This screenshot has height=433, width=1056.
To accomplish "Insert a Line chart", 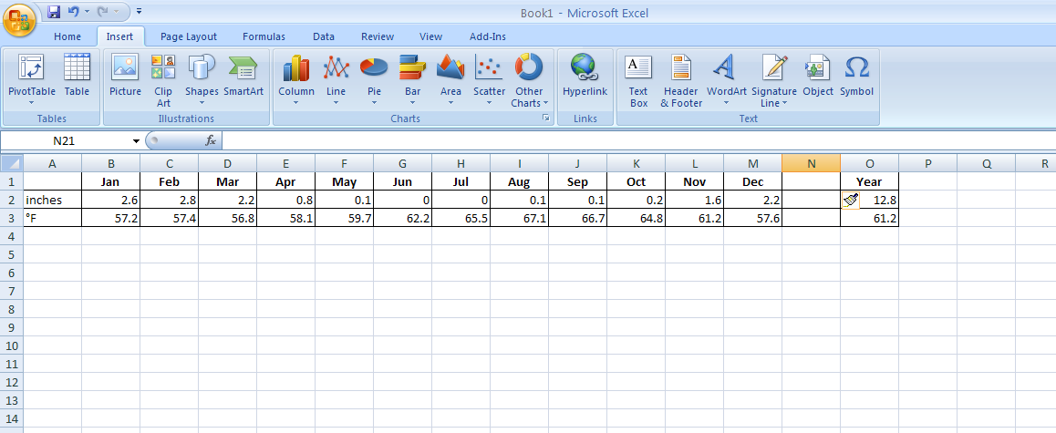I will pyautogui.click(x=336, y=81).
